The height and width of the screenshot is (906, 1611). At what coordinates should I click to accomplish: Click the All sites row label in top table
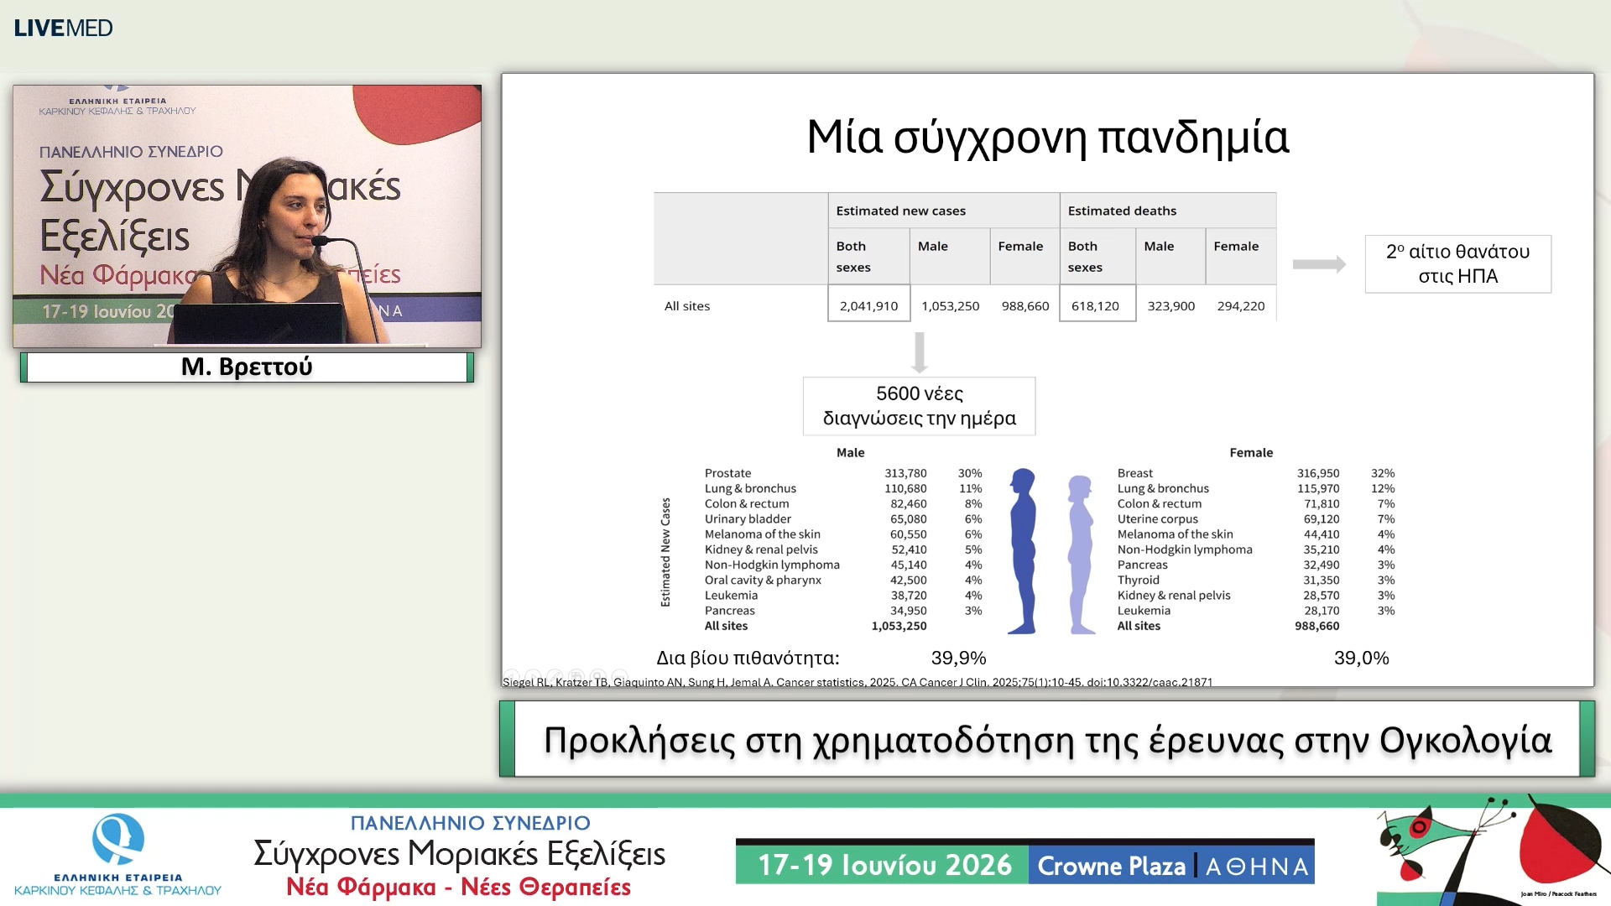point(687,306)
